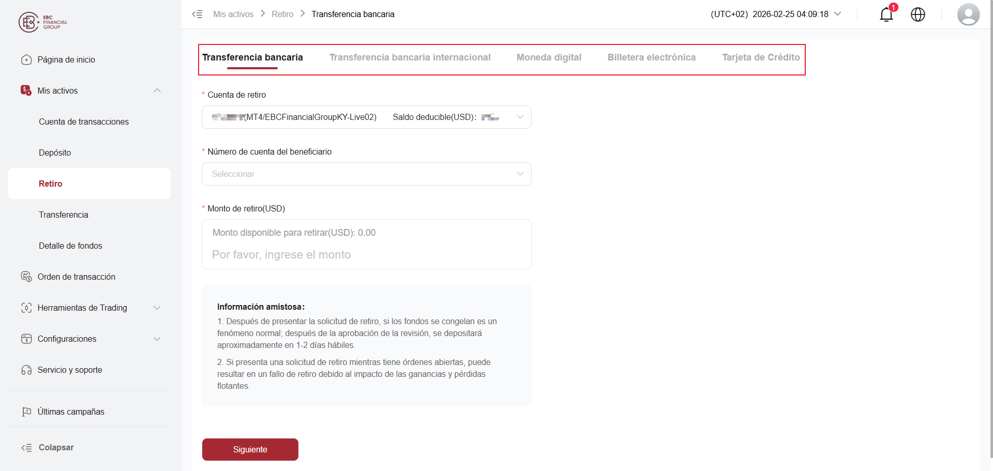Switch to Transferencia bancaria internacional tab
Screen dimensions: 993x471
[410, 57]
